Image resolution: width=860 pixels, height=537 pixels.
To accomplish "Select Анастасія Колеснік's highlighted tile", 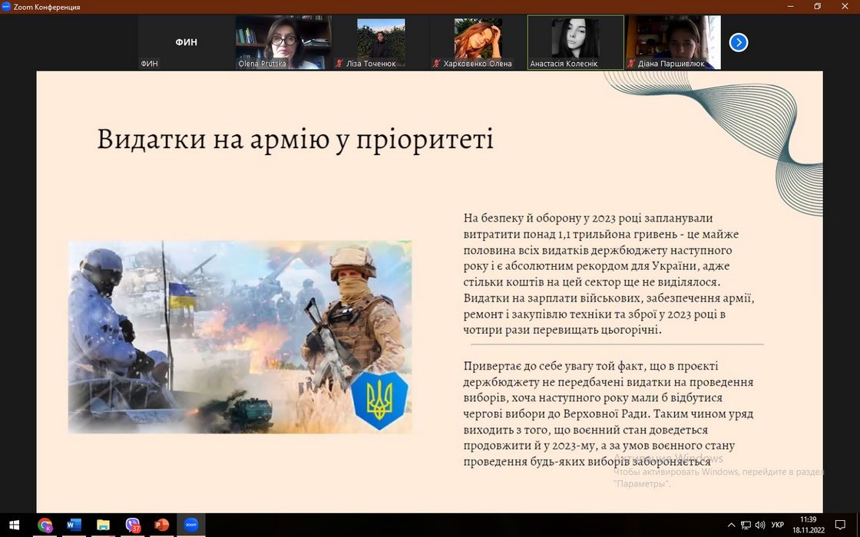I will point(575,42).
